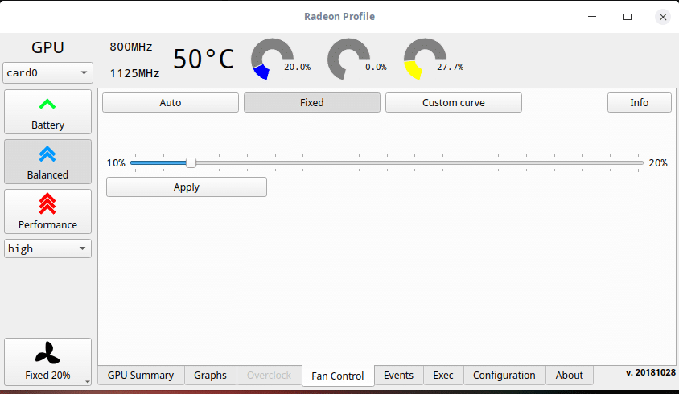
Task: Maximize the Radeon Profile window
Action: point(628,17)
